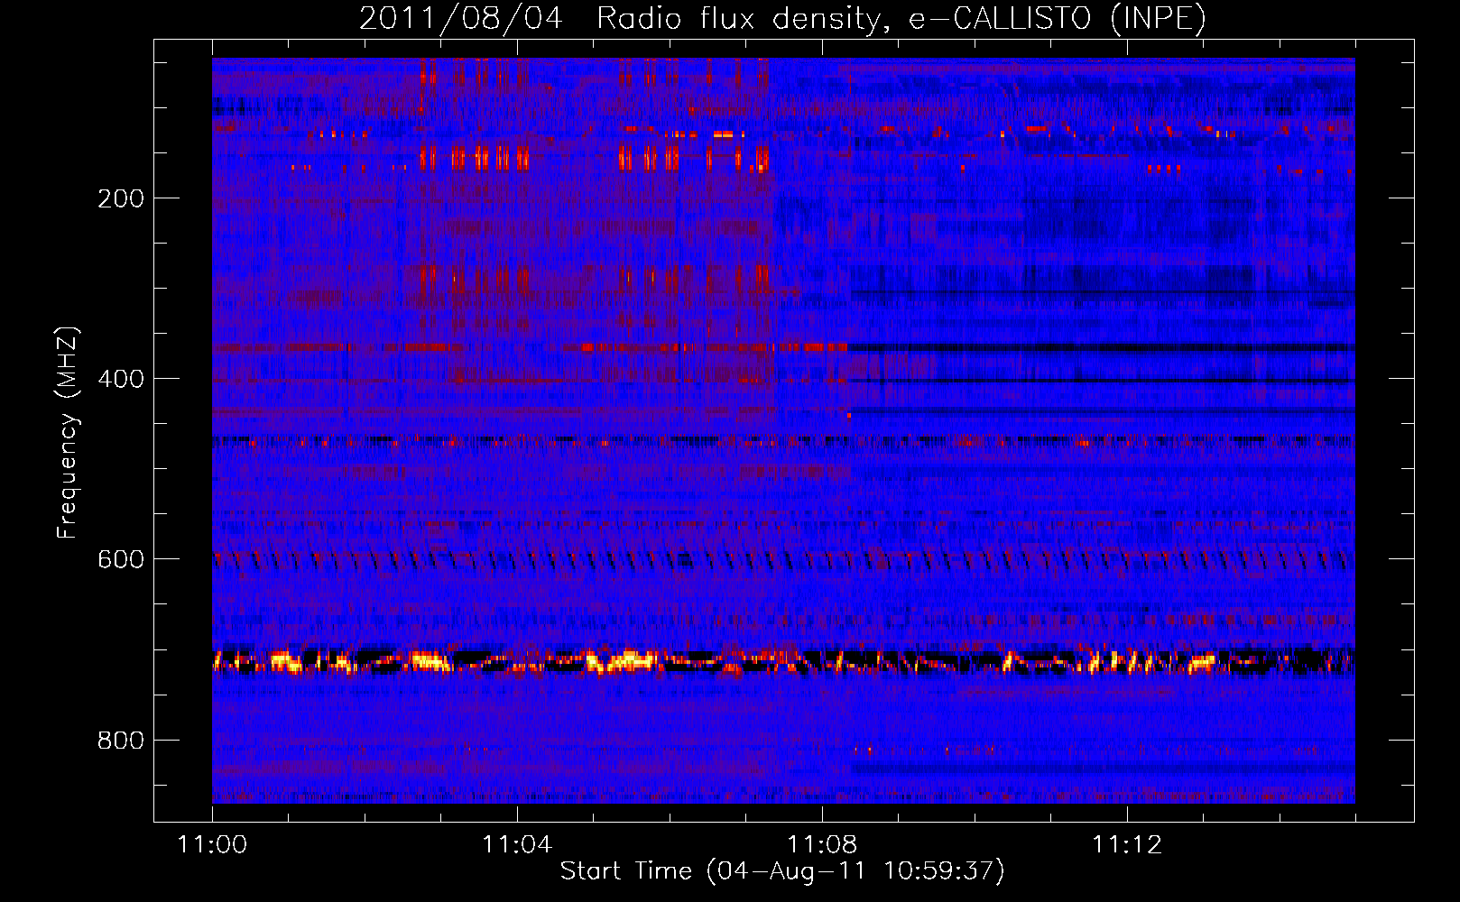The height and width of the screenshot is (902, 1460).
Task: Click the 400 frequency tick label
Action: pos(121,379)
